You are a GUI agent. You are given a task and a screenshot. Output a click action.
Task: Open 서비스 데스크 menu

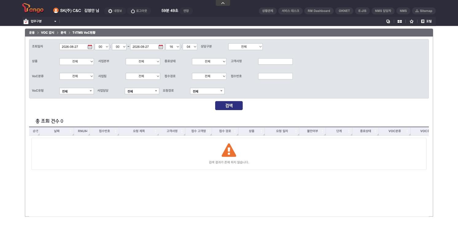290,11
